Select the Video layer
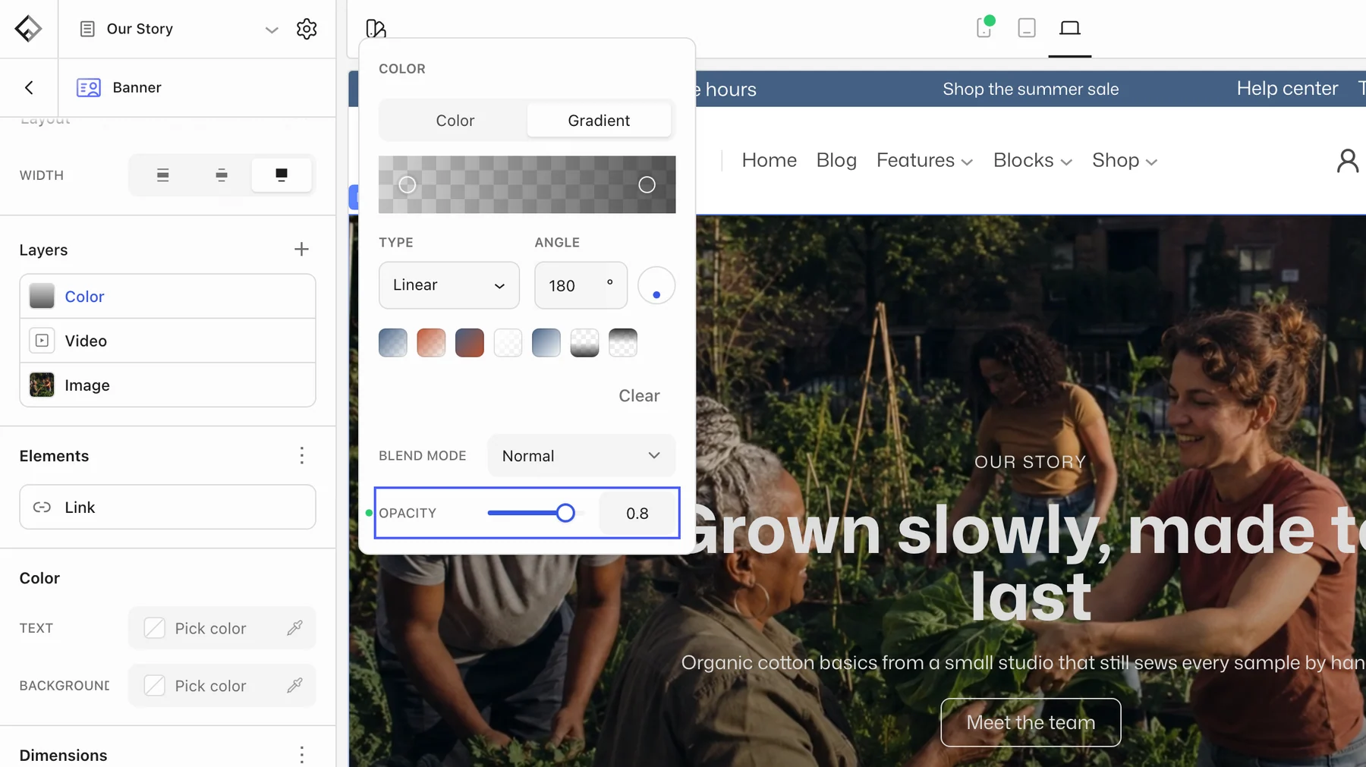The height and width of the screenshot is (767, 1366). 168,341
